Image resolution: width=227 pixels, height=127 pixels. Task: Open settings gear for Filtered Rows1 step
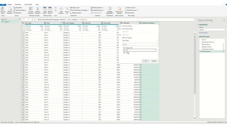tap(223, 52)
